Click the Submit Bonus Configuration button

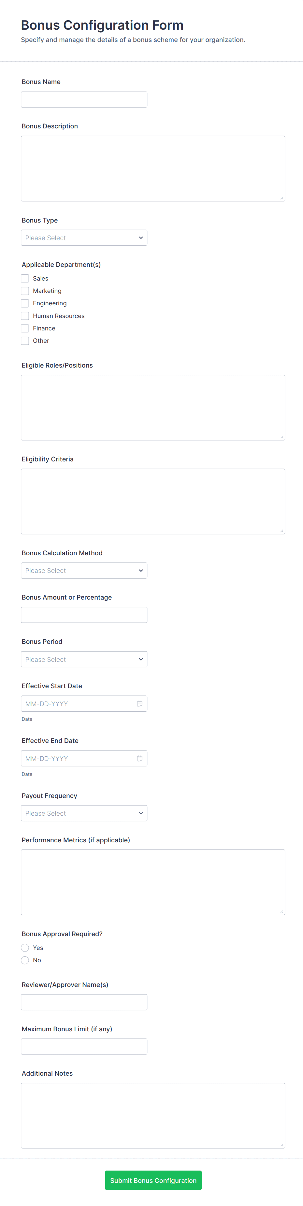pyautogui.click(x=153, y=1180)
